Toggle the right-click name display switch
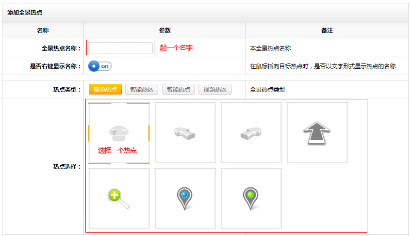This screenshot has height=236, width=411. pyautogui.click(x=100, y=66)
